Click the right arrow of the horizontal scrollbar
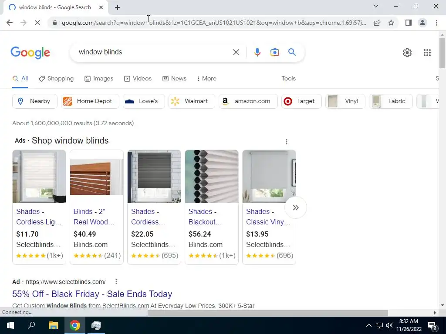This screenshot has width=446, height=334. point(435,313)
